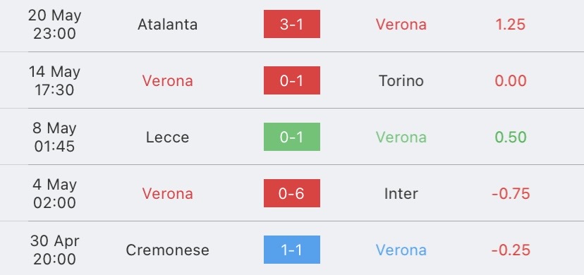Go to the Atalanta team page
Image resolution: width=584 pixels, height=275 pixels.
[167, 25]
